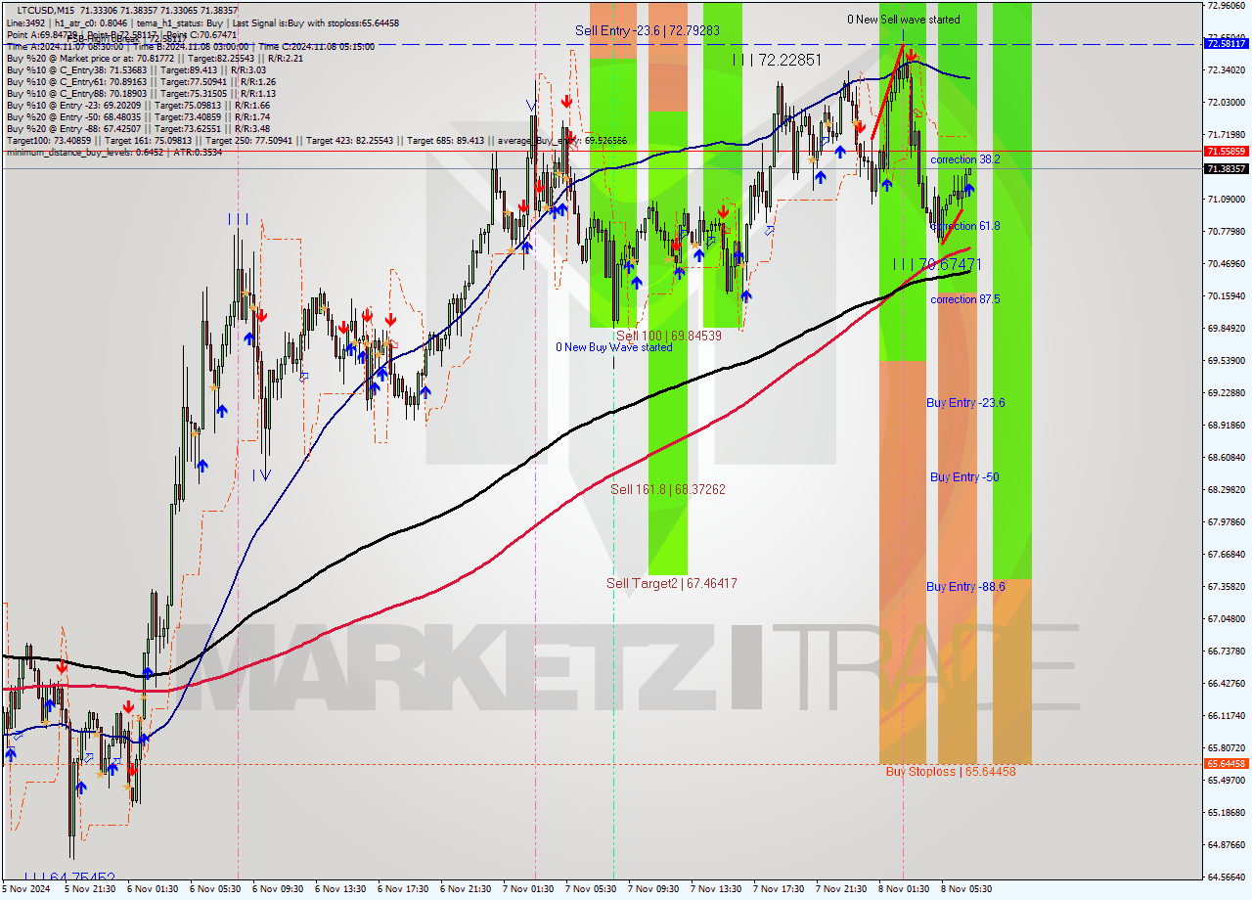1252x900 pixels.
Task: Click the 64.56640 price axis value
Action: click(x=1227, y=877)
